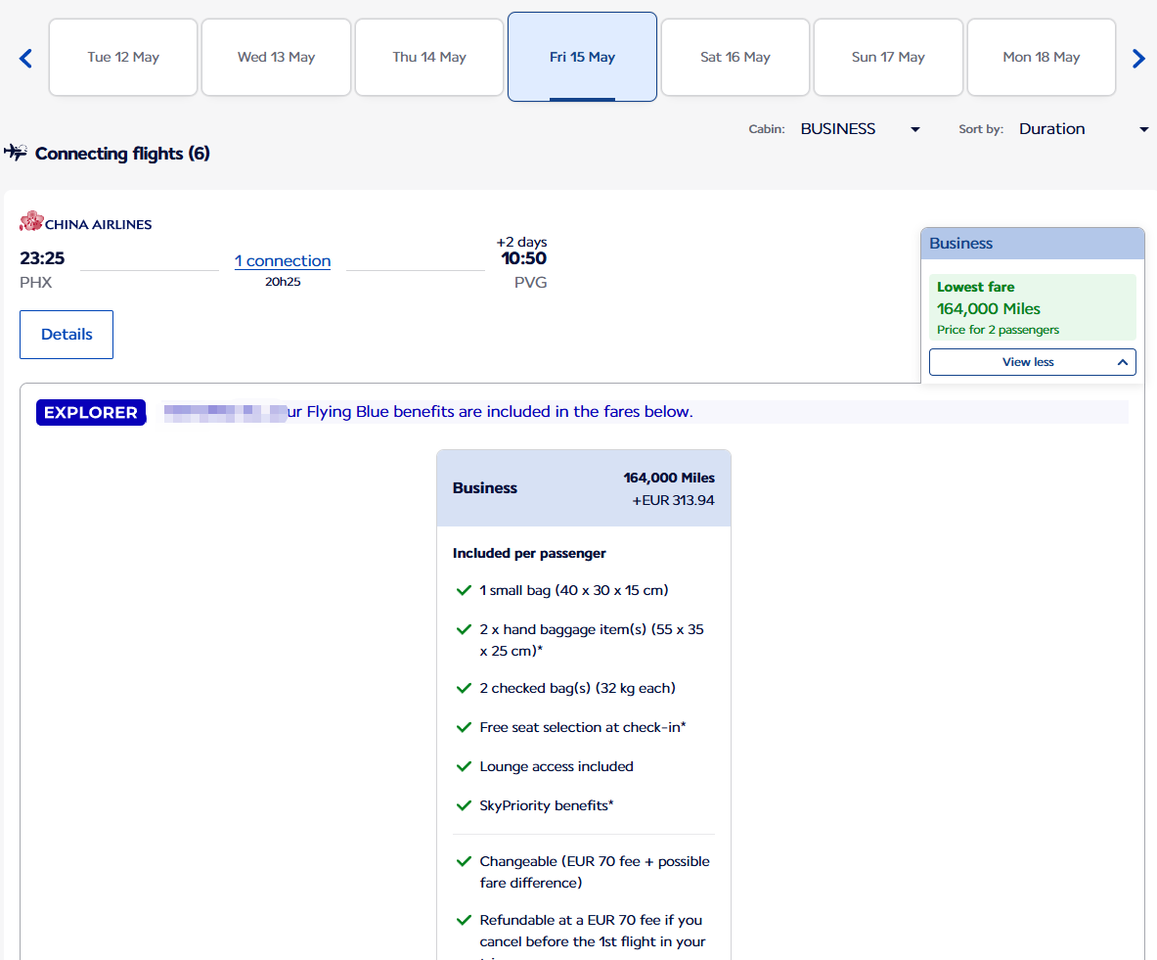This screenshot has width=1157, height=960.
Task: Click the View less chevron icon
Action: [x=1122, y=362]
